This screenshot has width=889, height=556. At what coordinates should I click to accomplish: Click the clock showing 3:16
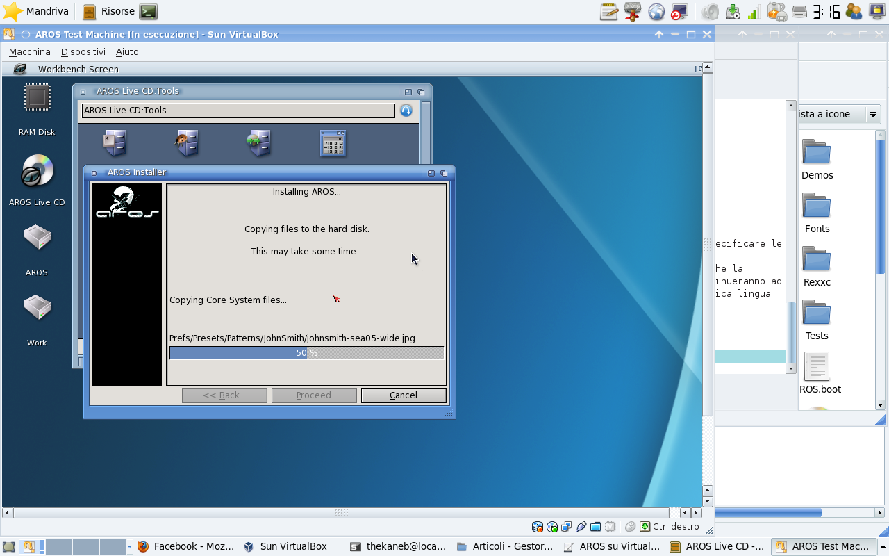tap(826, 11)
